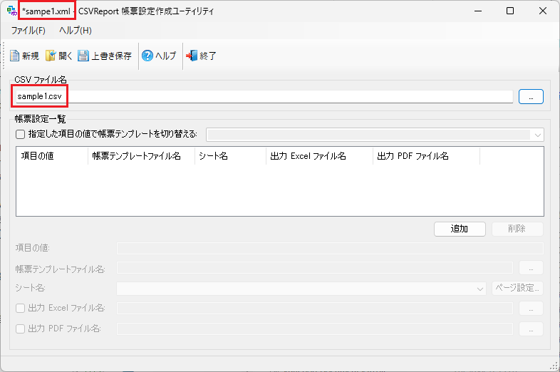Image resolution: width=560 pixels, height=372 pixels.
Task: Open help via the ヘルプ question mark icon
Action: (x=147, y=56)
